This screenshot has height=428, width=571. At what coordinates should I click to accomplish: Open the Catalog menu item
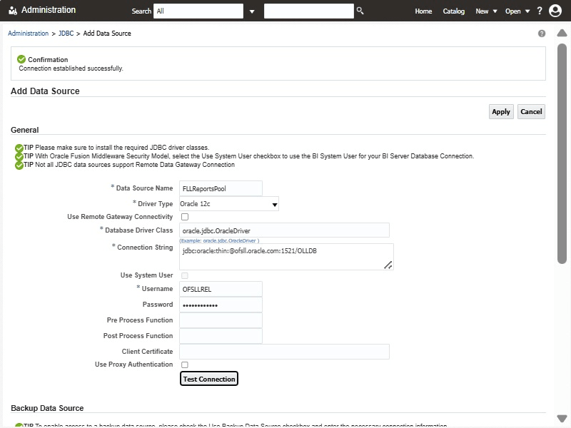(x=453, y=11)
